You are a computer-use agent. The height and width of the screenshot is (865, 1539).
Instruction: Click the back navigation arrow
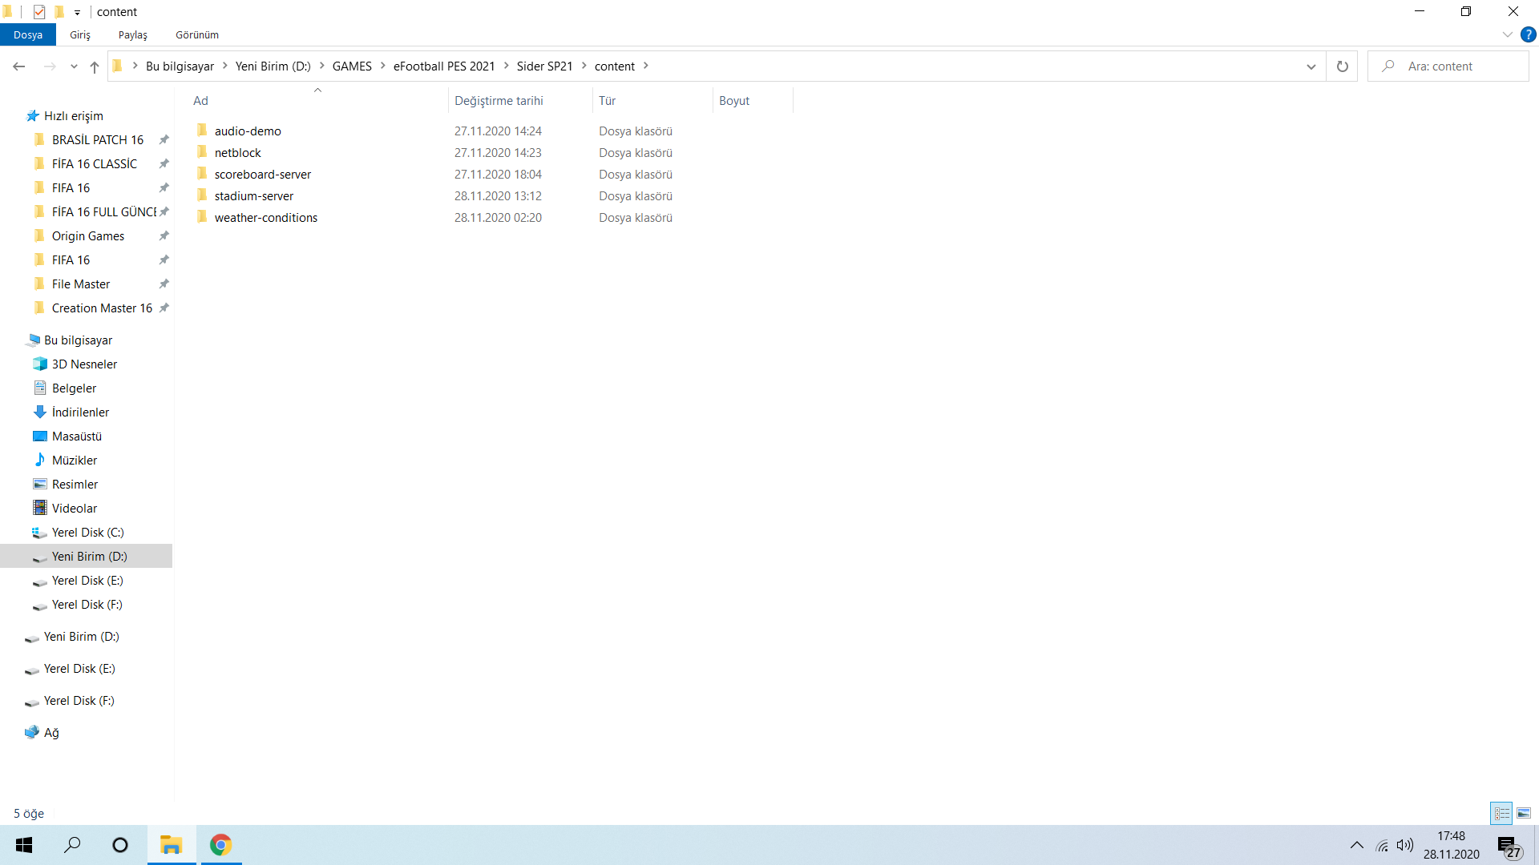click(x=19, y=66)
